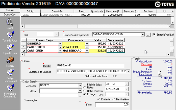Open the Funcionário Conveniado shortcut
Image resolution: width=176 pixels, height=110 pixels.
10,88
